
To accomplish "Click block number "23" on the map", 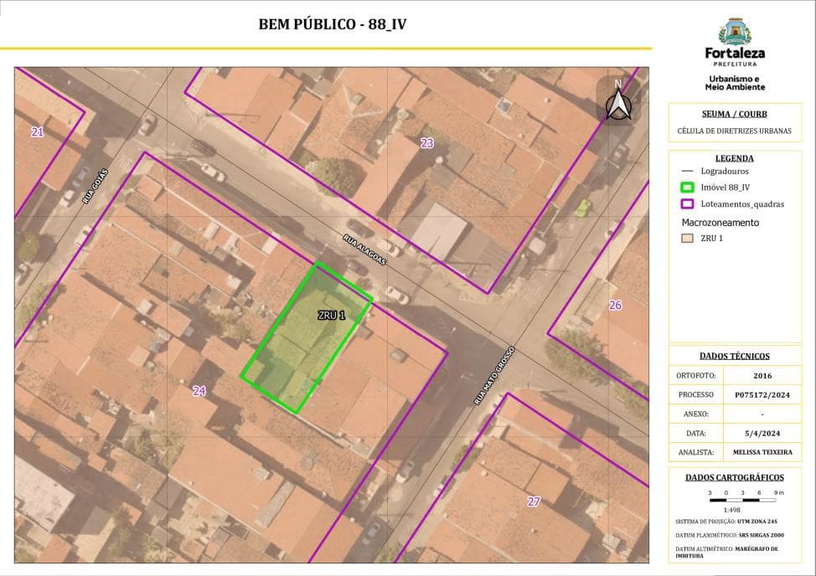I will (426, 142).
